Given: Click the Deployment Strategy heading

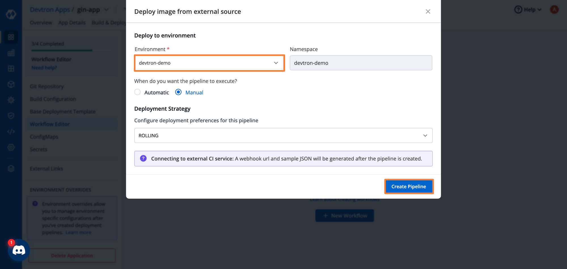Looking at the screenshot, I should 162,109.
